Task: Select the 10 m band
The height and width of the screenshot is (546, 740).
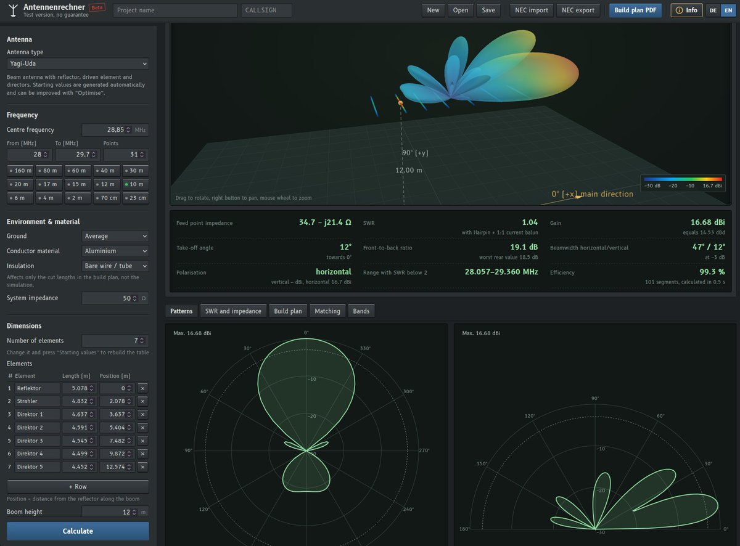Action: (x=136, y=184)
